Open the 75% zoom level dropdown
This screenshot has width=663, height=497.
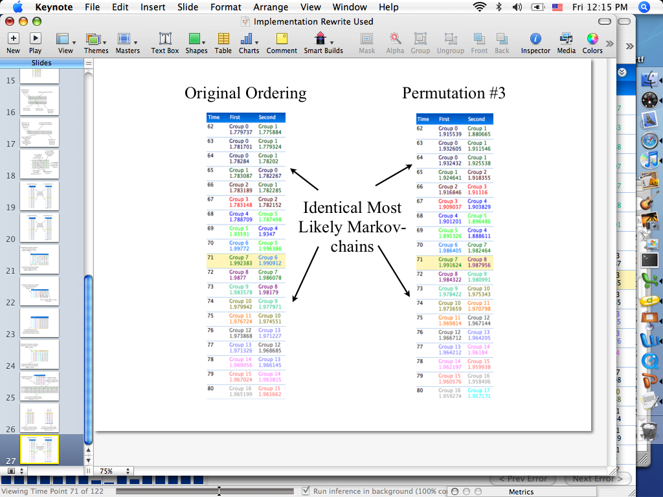click(115, 471)
